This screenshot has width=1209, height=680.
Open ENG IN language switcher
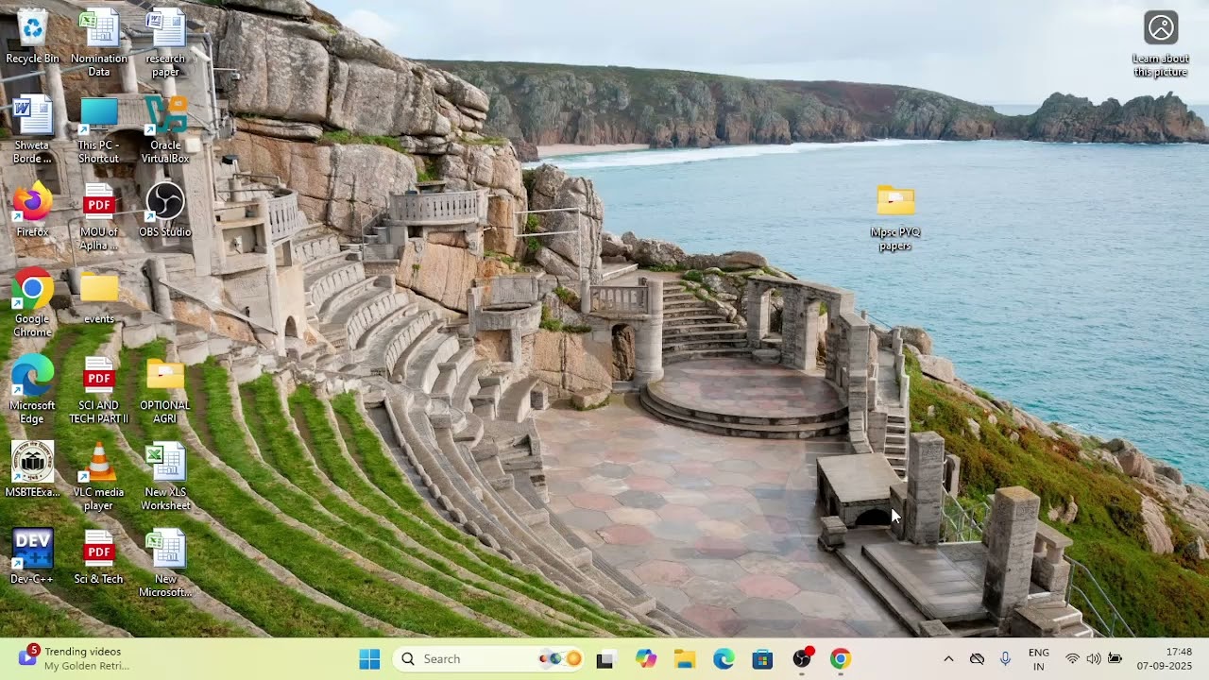(1039, 659)
